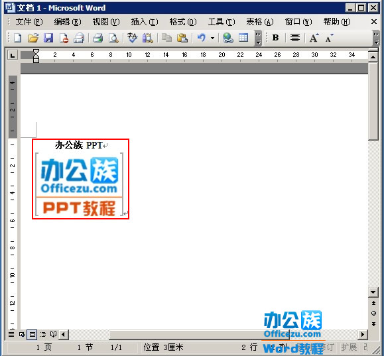Increase font size with the Grow Font icon
This screenshot has height=356, width=384.
click(314, 38)
